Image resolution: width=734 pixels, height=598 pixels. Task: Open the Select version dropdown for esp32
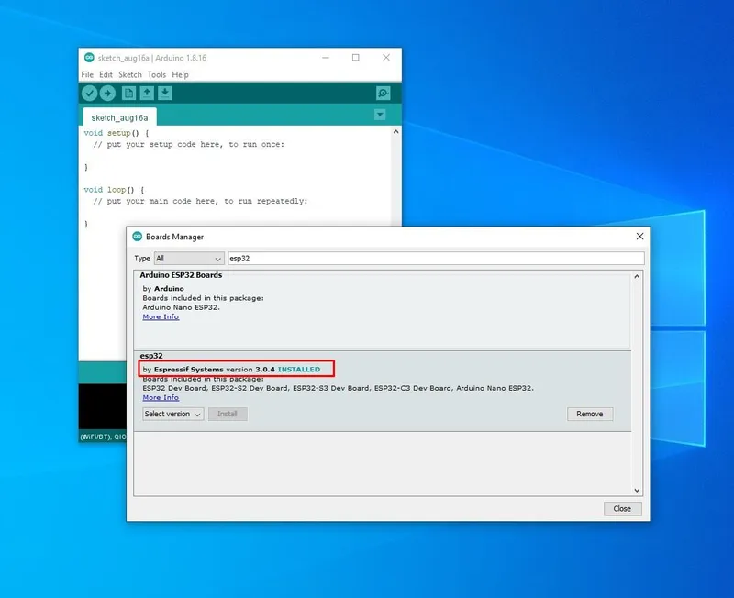coord(172,414)
